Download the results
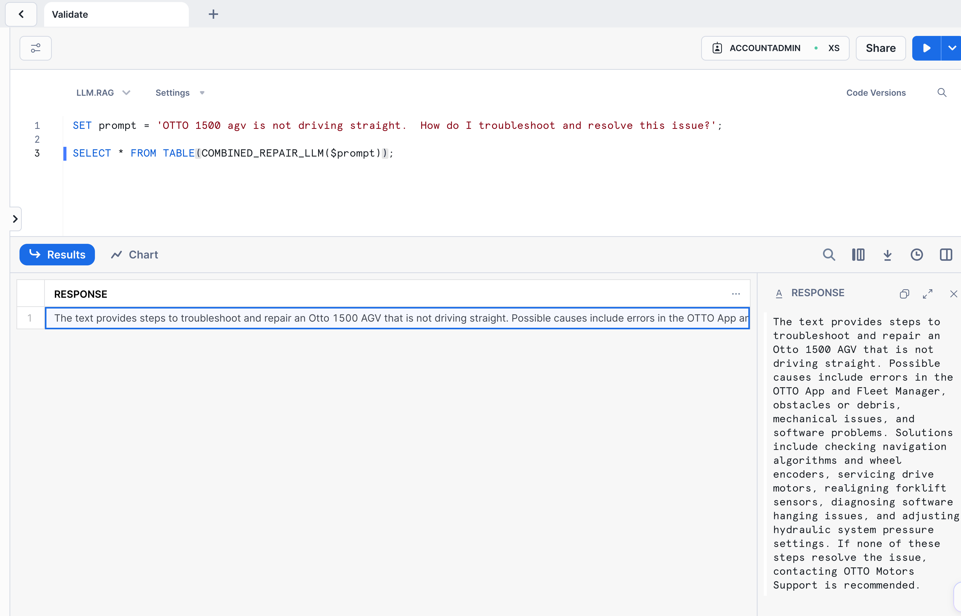The height and width of the screenshot is (616, 961). pos(887,255)
